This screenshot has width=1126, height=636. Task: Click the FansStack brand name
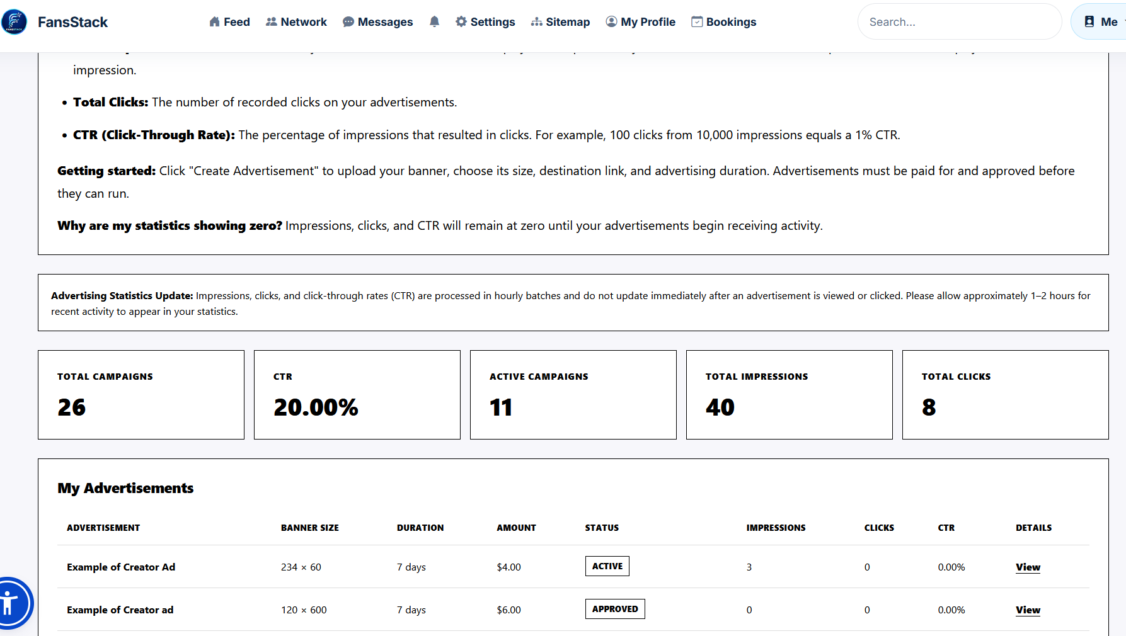[x=72, y=22]
